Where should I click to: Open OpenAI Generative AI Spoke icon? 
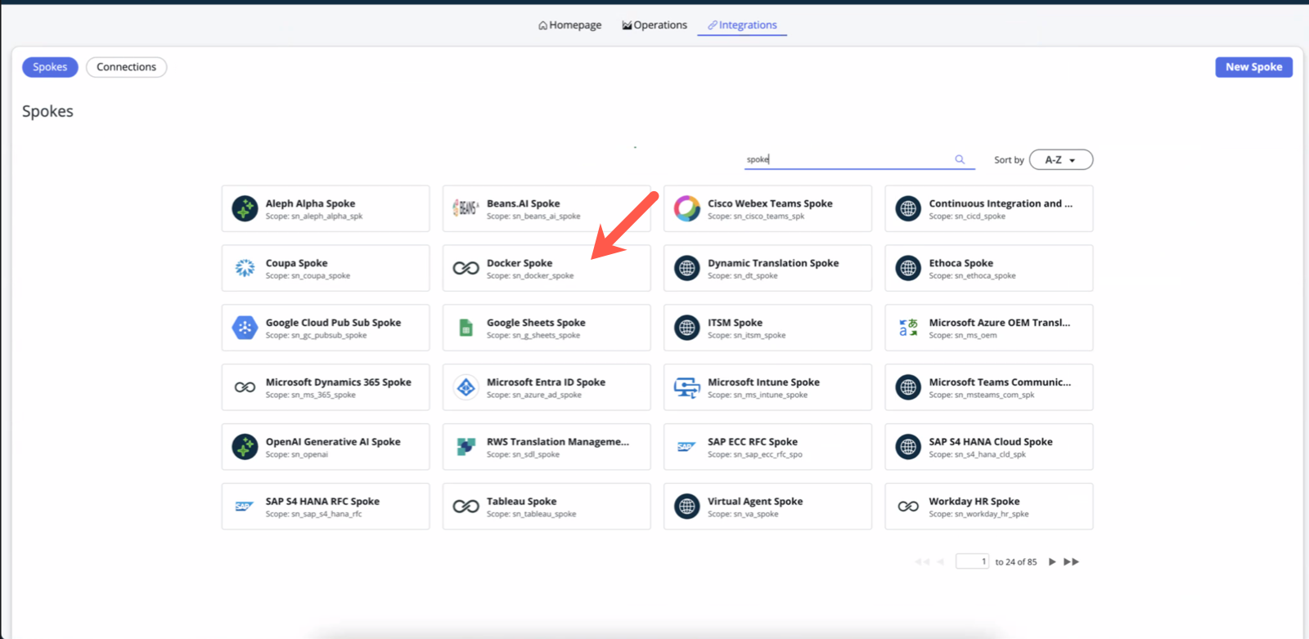[245, 447]
